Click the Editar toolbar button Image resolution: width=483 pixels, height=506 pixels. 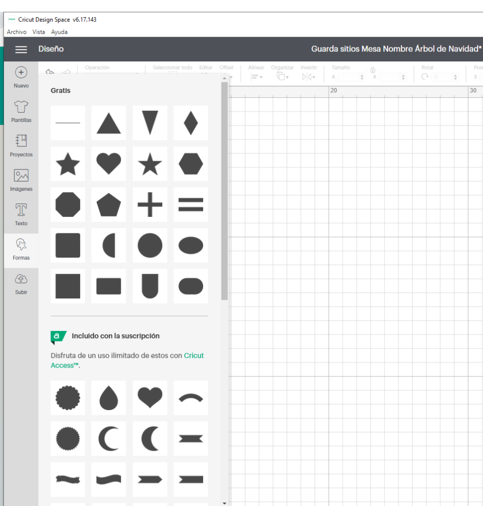pyautogui.click(x=206, y=67)
